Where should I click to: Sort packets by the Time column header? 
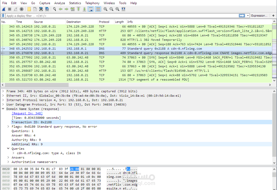(x=24, y=22)
